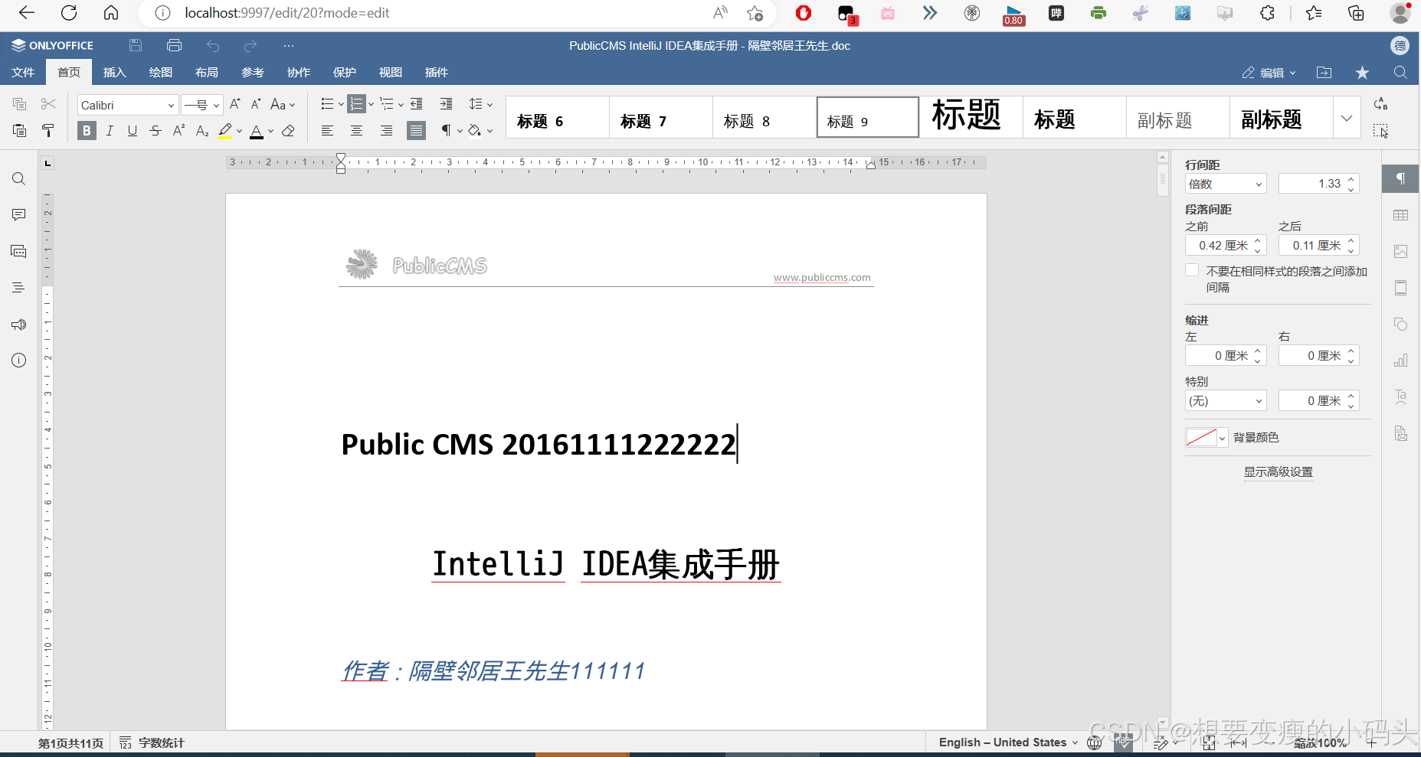This screenshot has height=757, width=1421.
Task: Switch to the 插入 ribbon tab
Action: pyautogui.click(x=113, y=72)
